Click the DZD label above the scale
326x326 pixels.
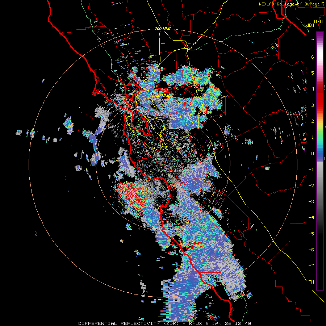[318, 22]
